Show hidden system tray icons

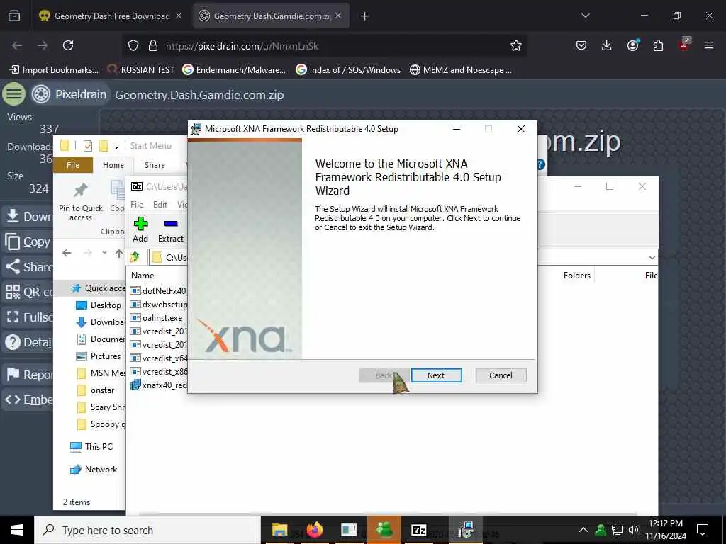tap(583, 530)
